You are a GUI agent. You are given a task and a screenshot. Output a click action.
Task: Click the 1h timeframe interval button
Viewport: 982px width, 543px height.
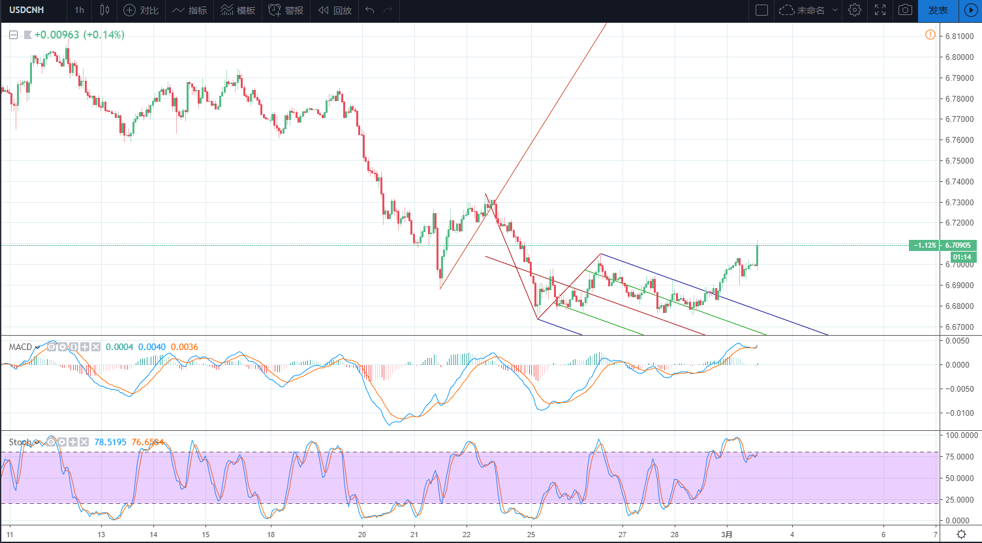pyautogui.click(x=80, y=10)
